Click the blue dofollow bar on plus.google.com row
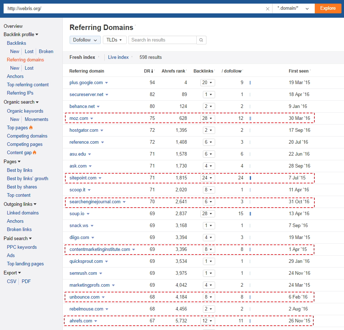 [x=250, y=82]
